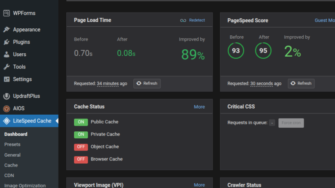The height and width of the screenshot is (188, 335).
Task: Click the WPForms sidebar icon
Action: 7,13
